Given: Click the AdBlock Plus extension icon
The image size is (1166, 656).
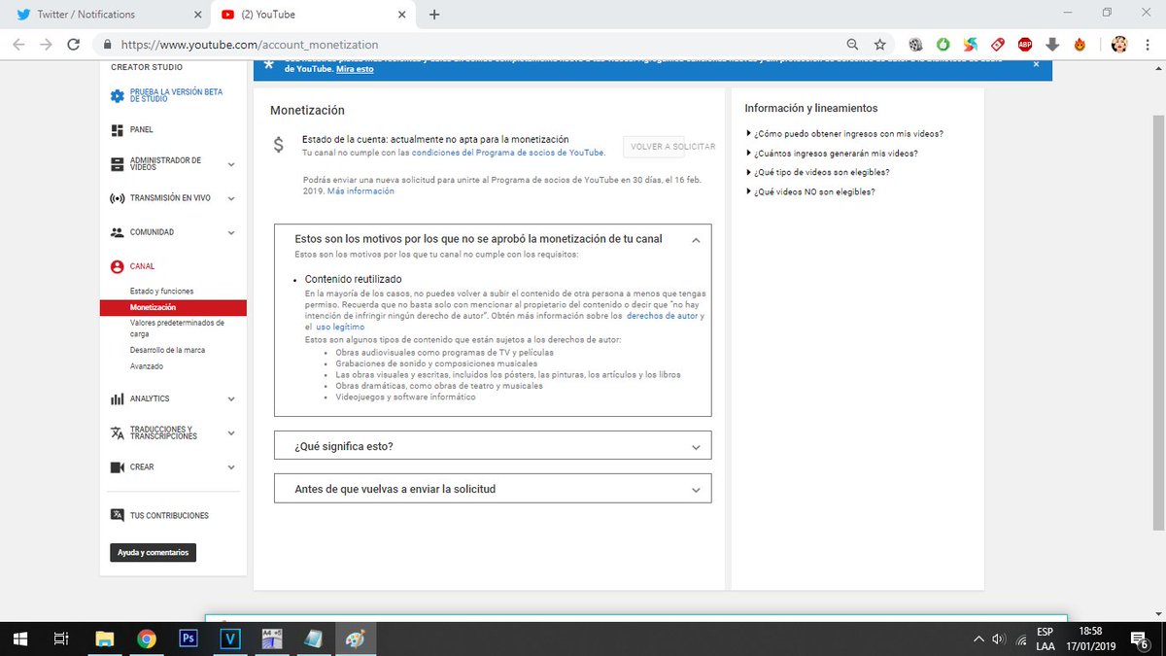Looking at the screenshot, I should [x=1025, y=44].
